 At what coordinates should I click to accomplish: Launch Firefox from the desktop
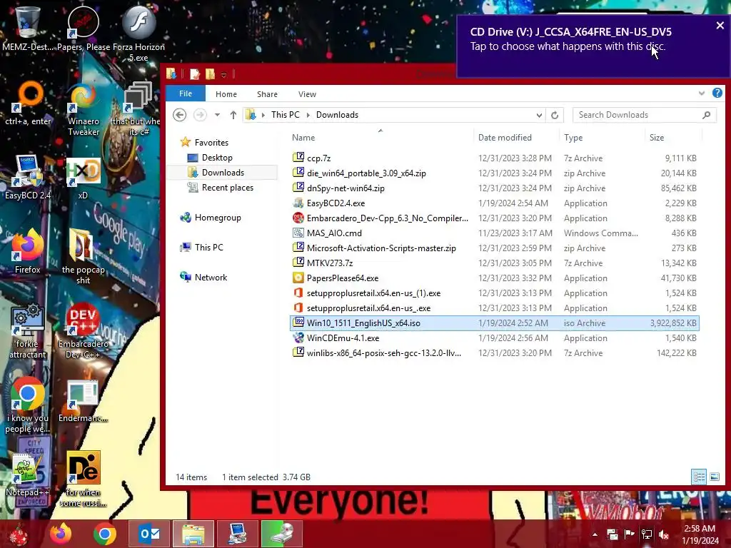pos(28,252)
